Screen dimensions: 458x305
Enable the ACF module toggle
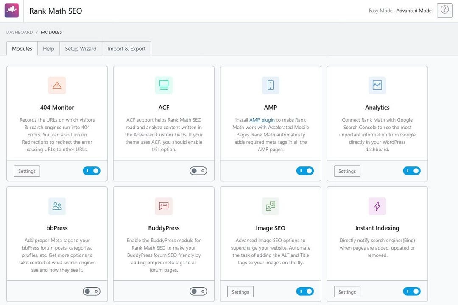coord(198,171)
